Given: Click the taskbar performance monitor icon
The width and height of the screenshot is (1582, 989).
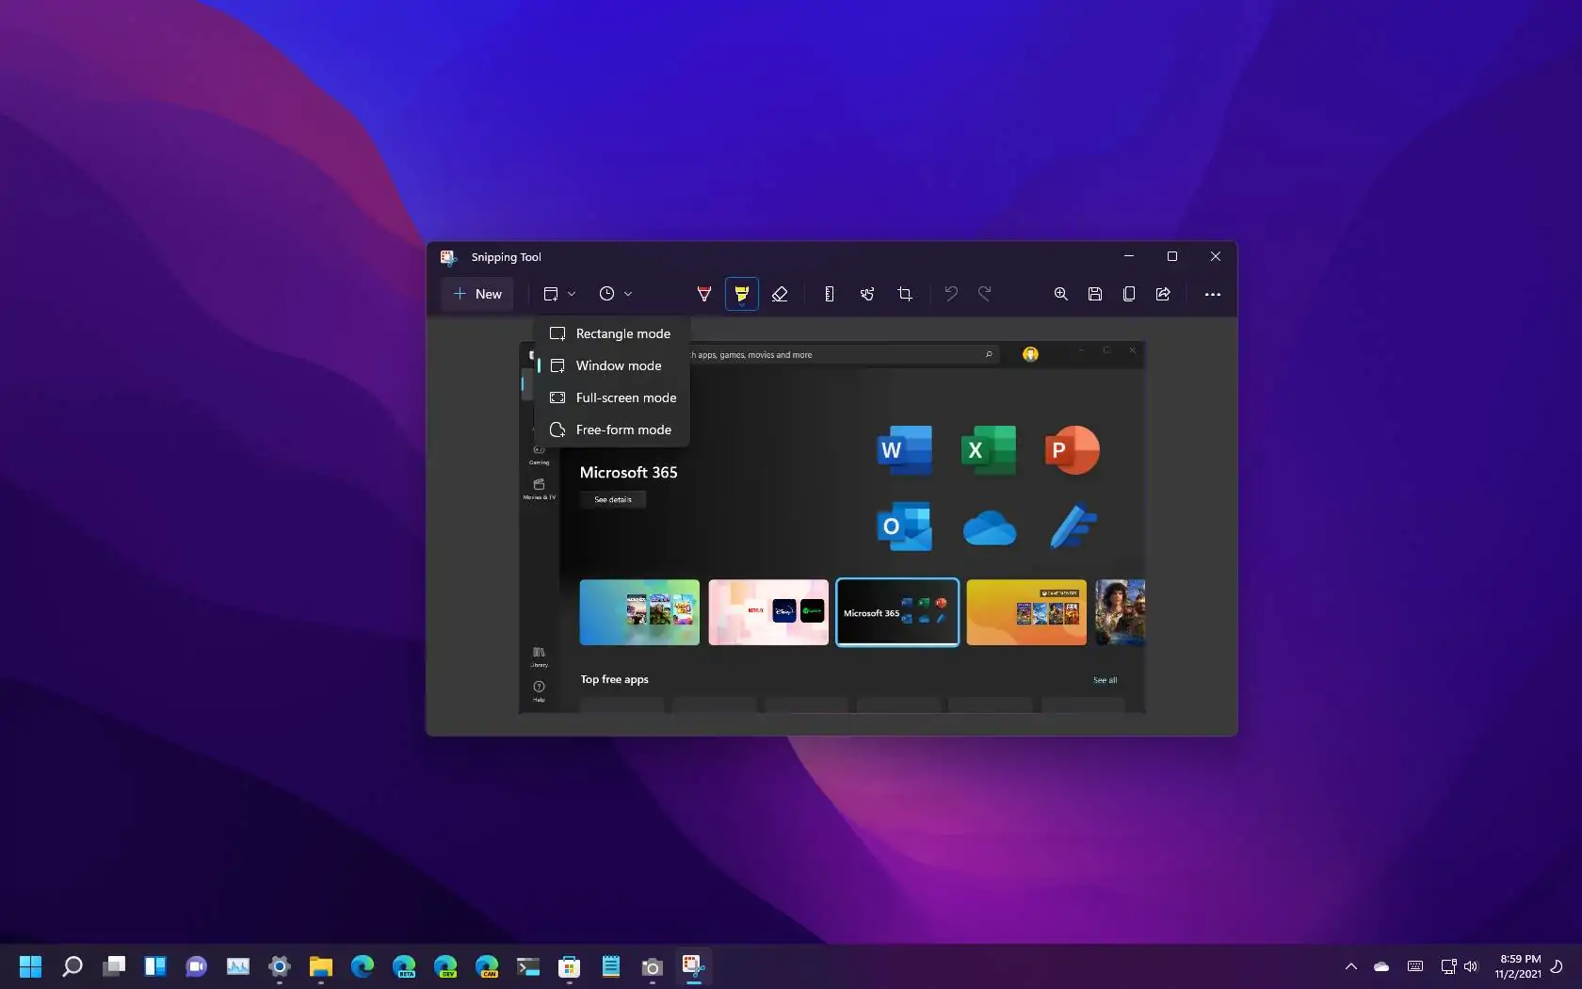Looking at the screenshot, I should (x=238, y=966).
